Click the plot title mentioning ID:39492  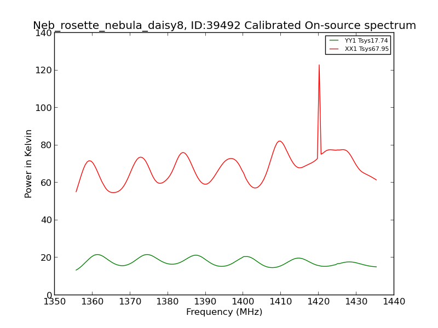[224, 25]
